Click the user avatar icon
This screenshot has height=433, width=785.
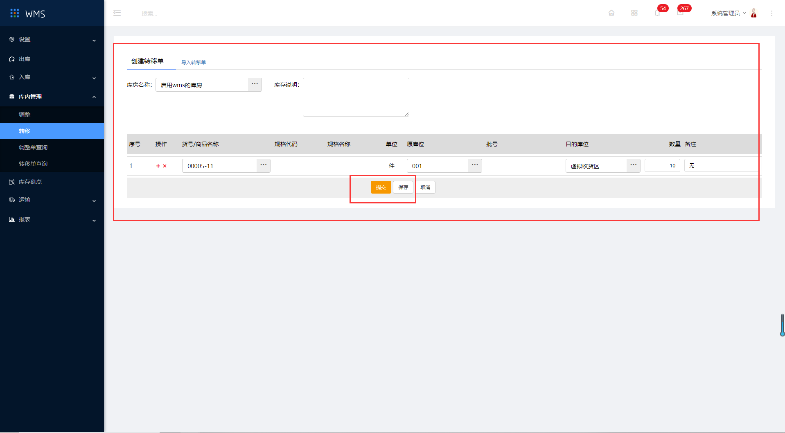(754, 13)
